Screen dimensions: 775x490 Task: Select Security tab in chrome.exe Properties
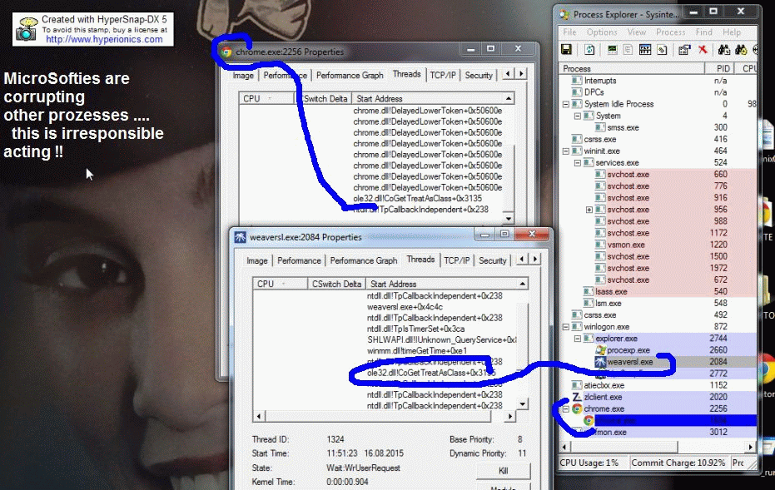click(x=479, y=76)
